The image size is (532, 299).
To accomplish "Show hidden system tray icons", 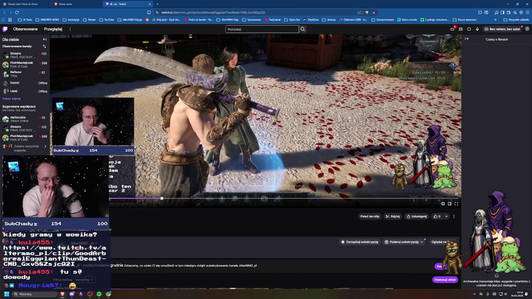I will pos(474,294).
